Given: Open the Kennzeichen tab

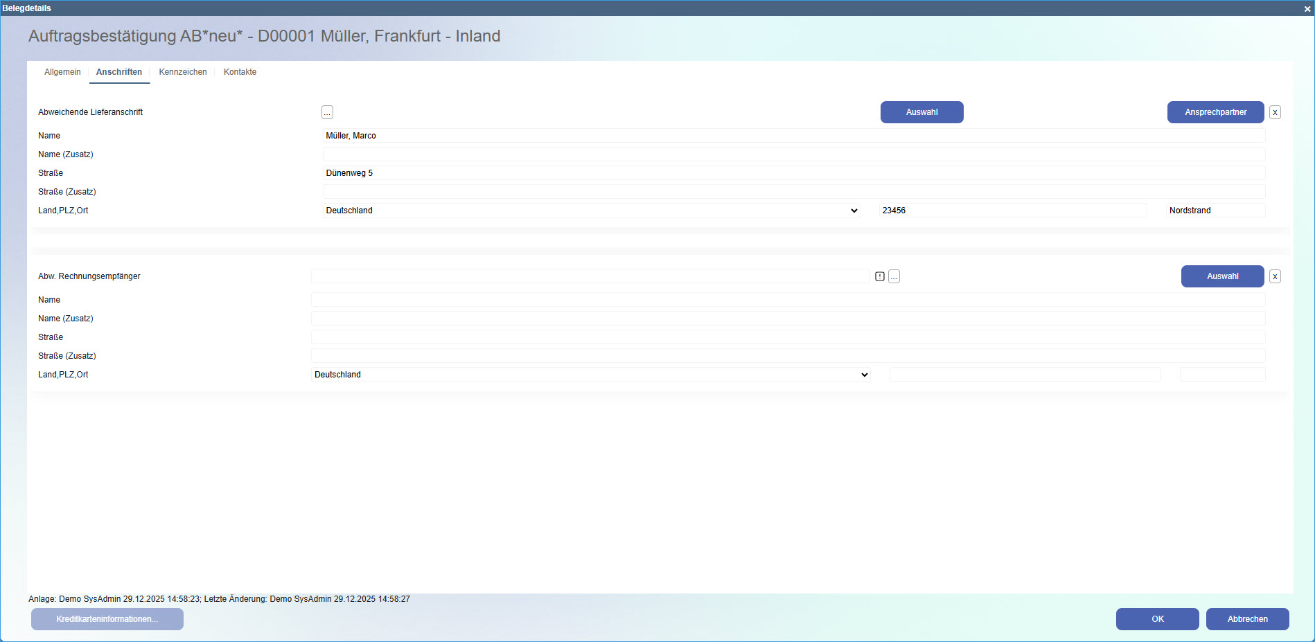Looking at the screenshot, I should pos(182,71).
